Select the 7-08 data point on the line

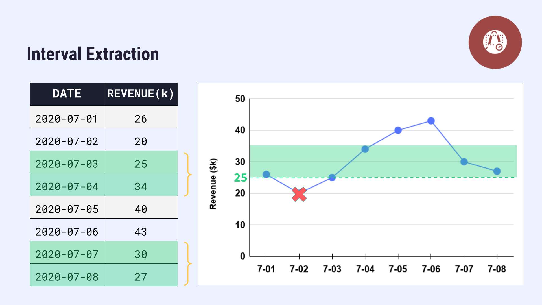click(x=497, y=171)
